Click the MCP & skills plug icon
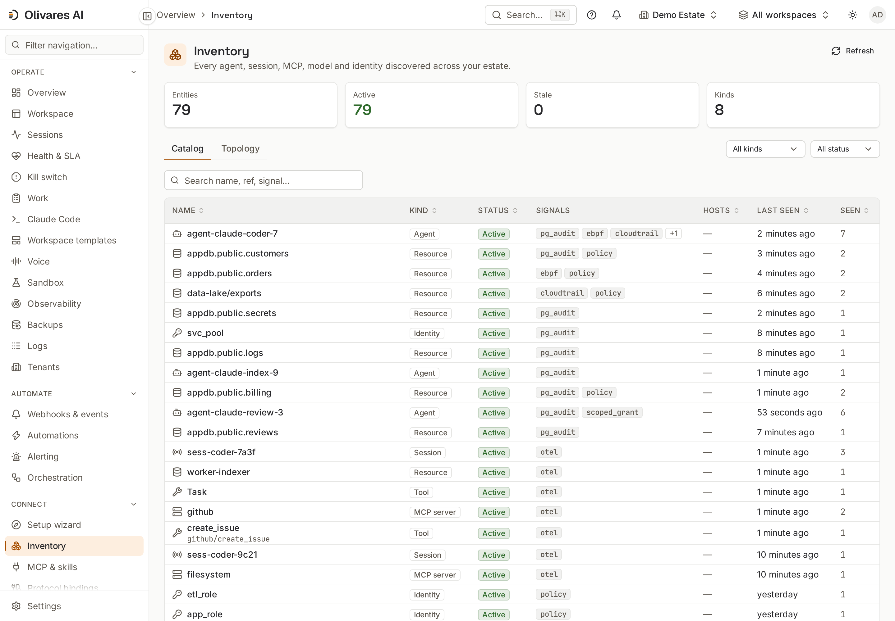895x621 pixels. click(x=16, y=567)
